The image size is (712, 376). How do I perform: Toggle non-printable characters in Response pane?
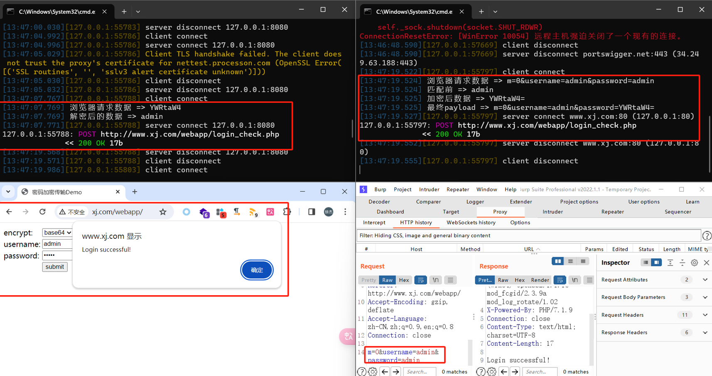click(x=575, y=280)
